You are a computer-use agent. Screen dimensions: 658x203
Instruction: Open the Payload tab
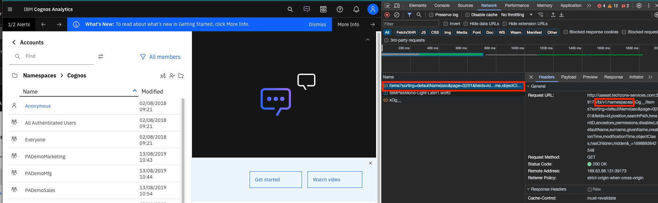click(x=569, y=77)
